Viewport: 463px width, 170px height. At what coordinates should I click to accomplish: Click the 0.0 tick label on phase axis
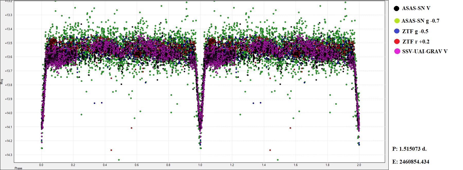41,165
